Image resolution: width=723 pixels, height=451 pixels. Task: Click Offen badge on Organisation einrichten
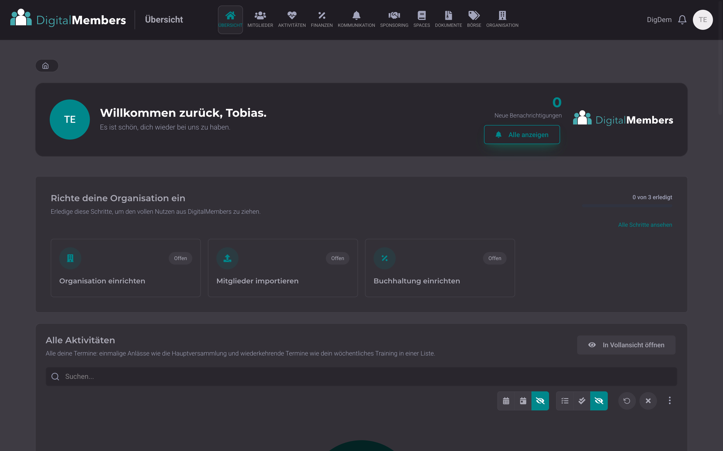[x=180, y=258]
